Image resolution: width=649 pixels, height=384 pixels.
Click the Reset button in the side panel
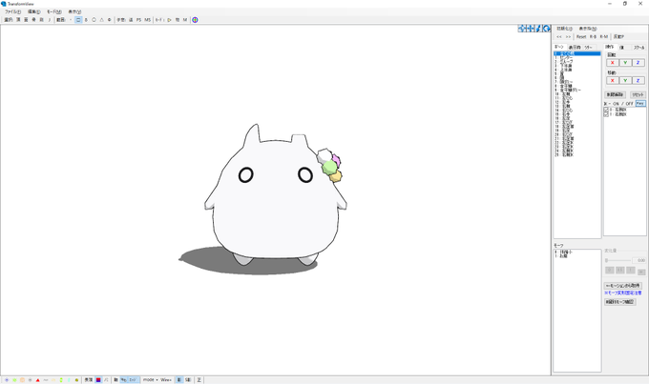(x=581, y=37)
